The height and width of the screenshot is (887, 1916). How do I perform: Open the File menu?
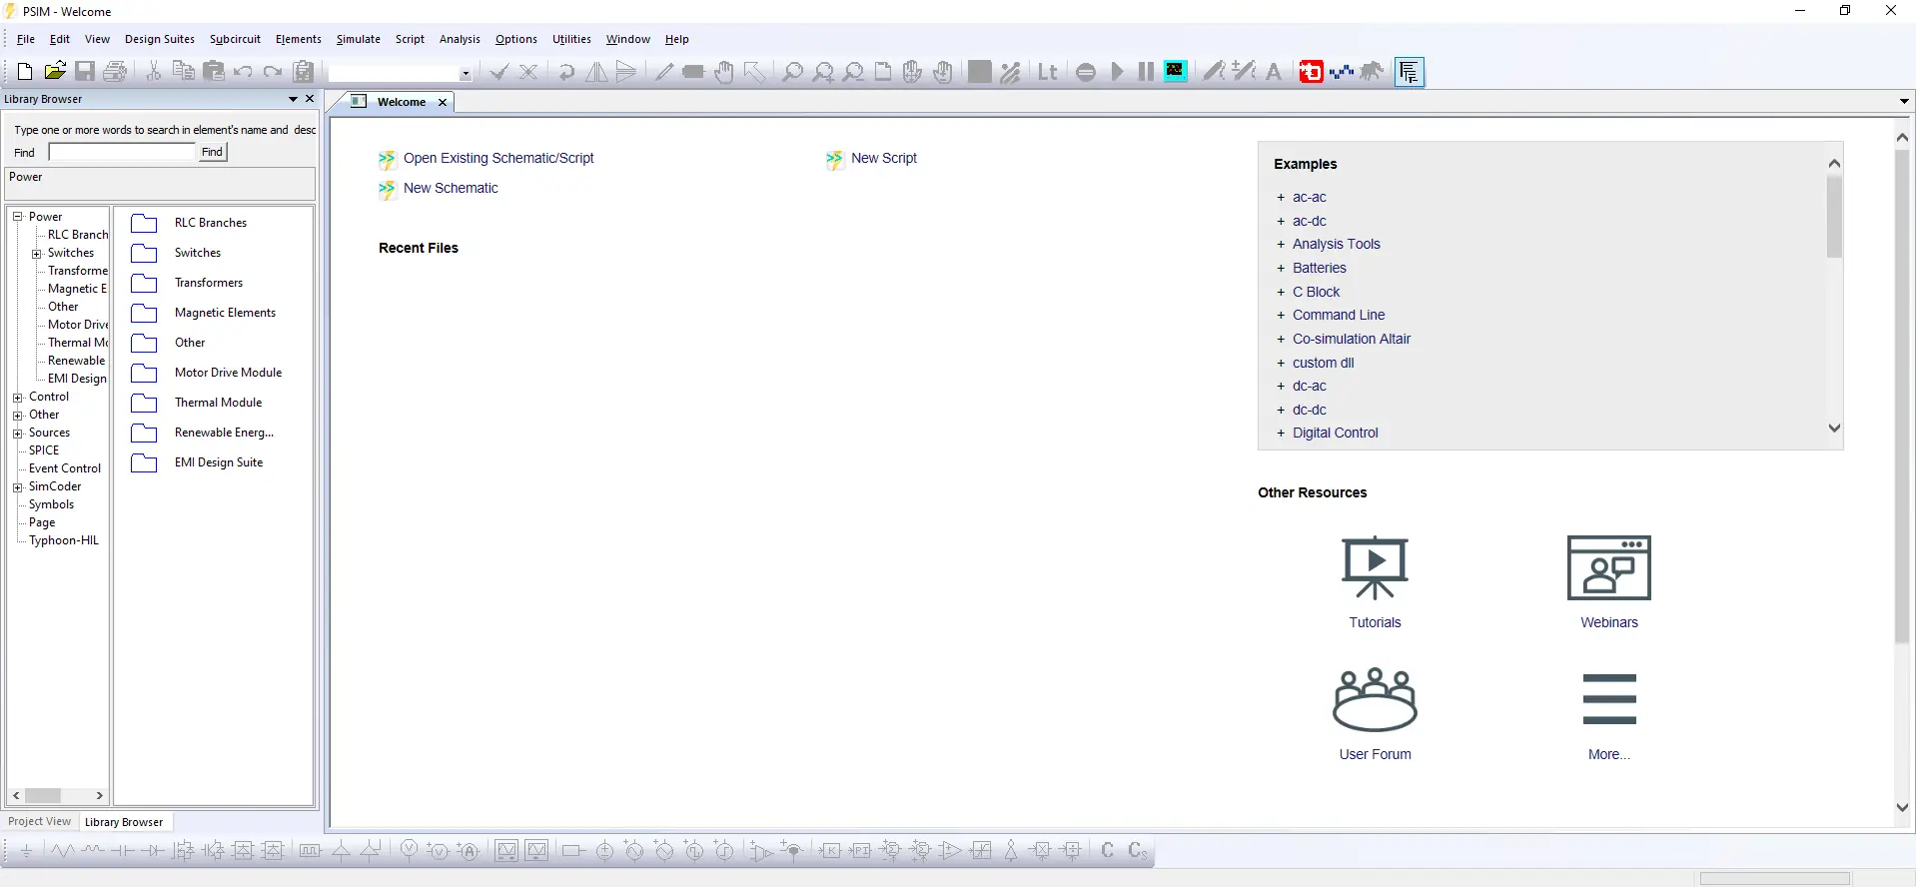coord(26,39)
